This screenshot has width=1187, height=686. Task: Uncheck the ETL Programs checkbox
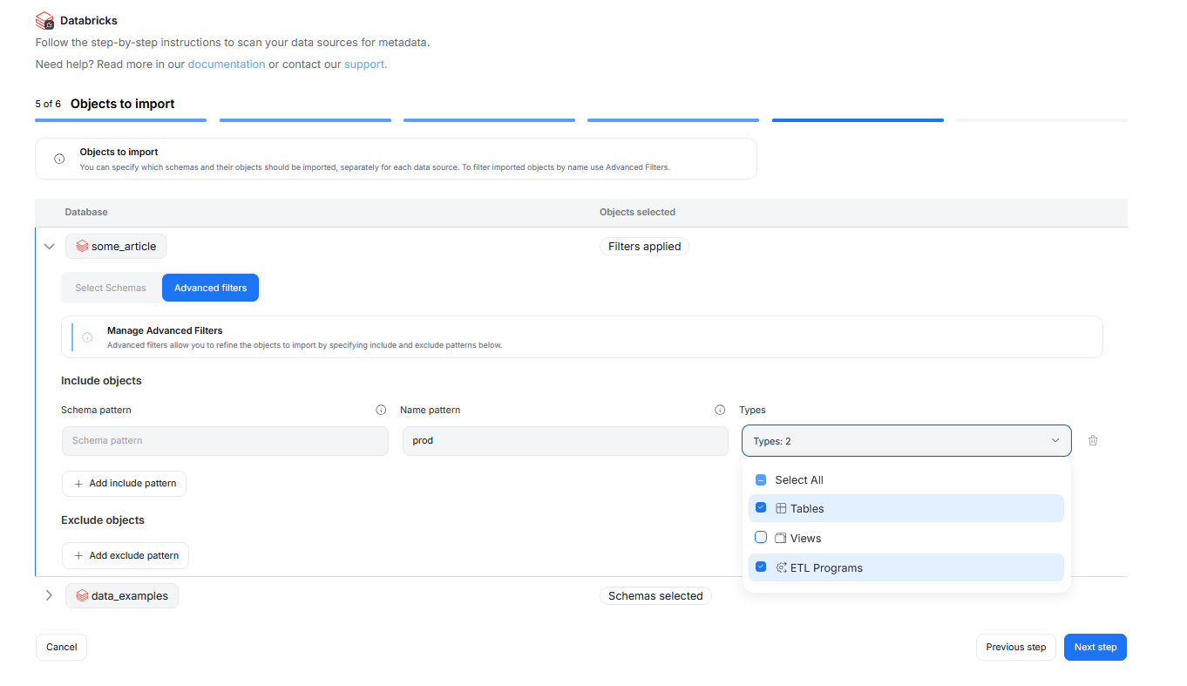pyautogui.click(x=761, y=567)
